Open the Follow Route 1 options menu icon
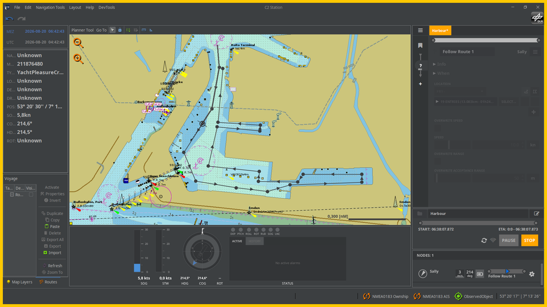The height and width of the screenshot is (307, 547). (x=535, y=52)
